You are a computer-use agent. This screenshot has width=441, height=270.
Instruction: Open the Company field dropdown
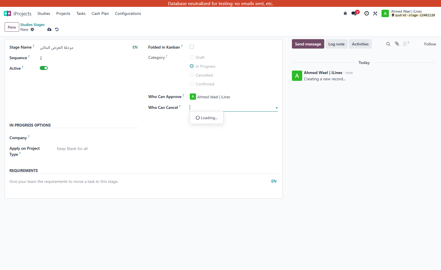point(98,138)
